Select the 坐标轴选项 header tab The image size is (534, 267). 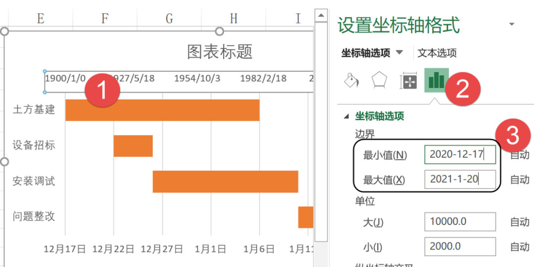366,53
